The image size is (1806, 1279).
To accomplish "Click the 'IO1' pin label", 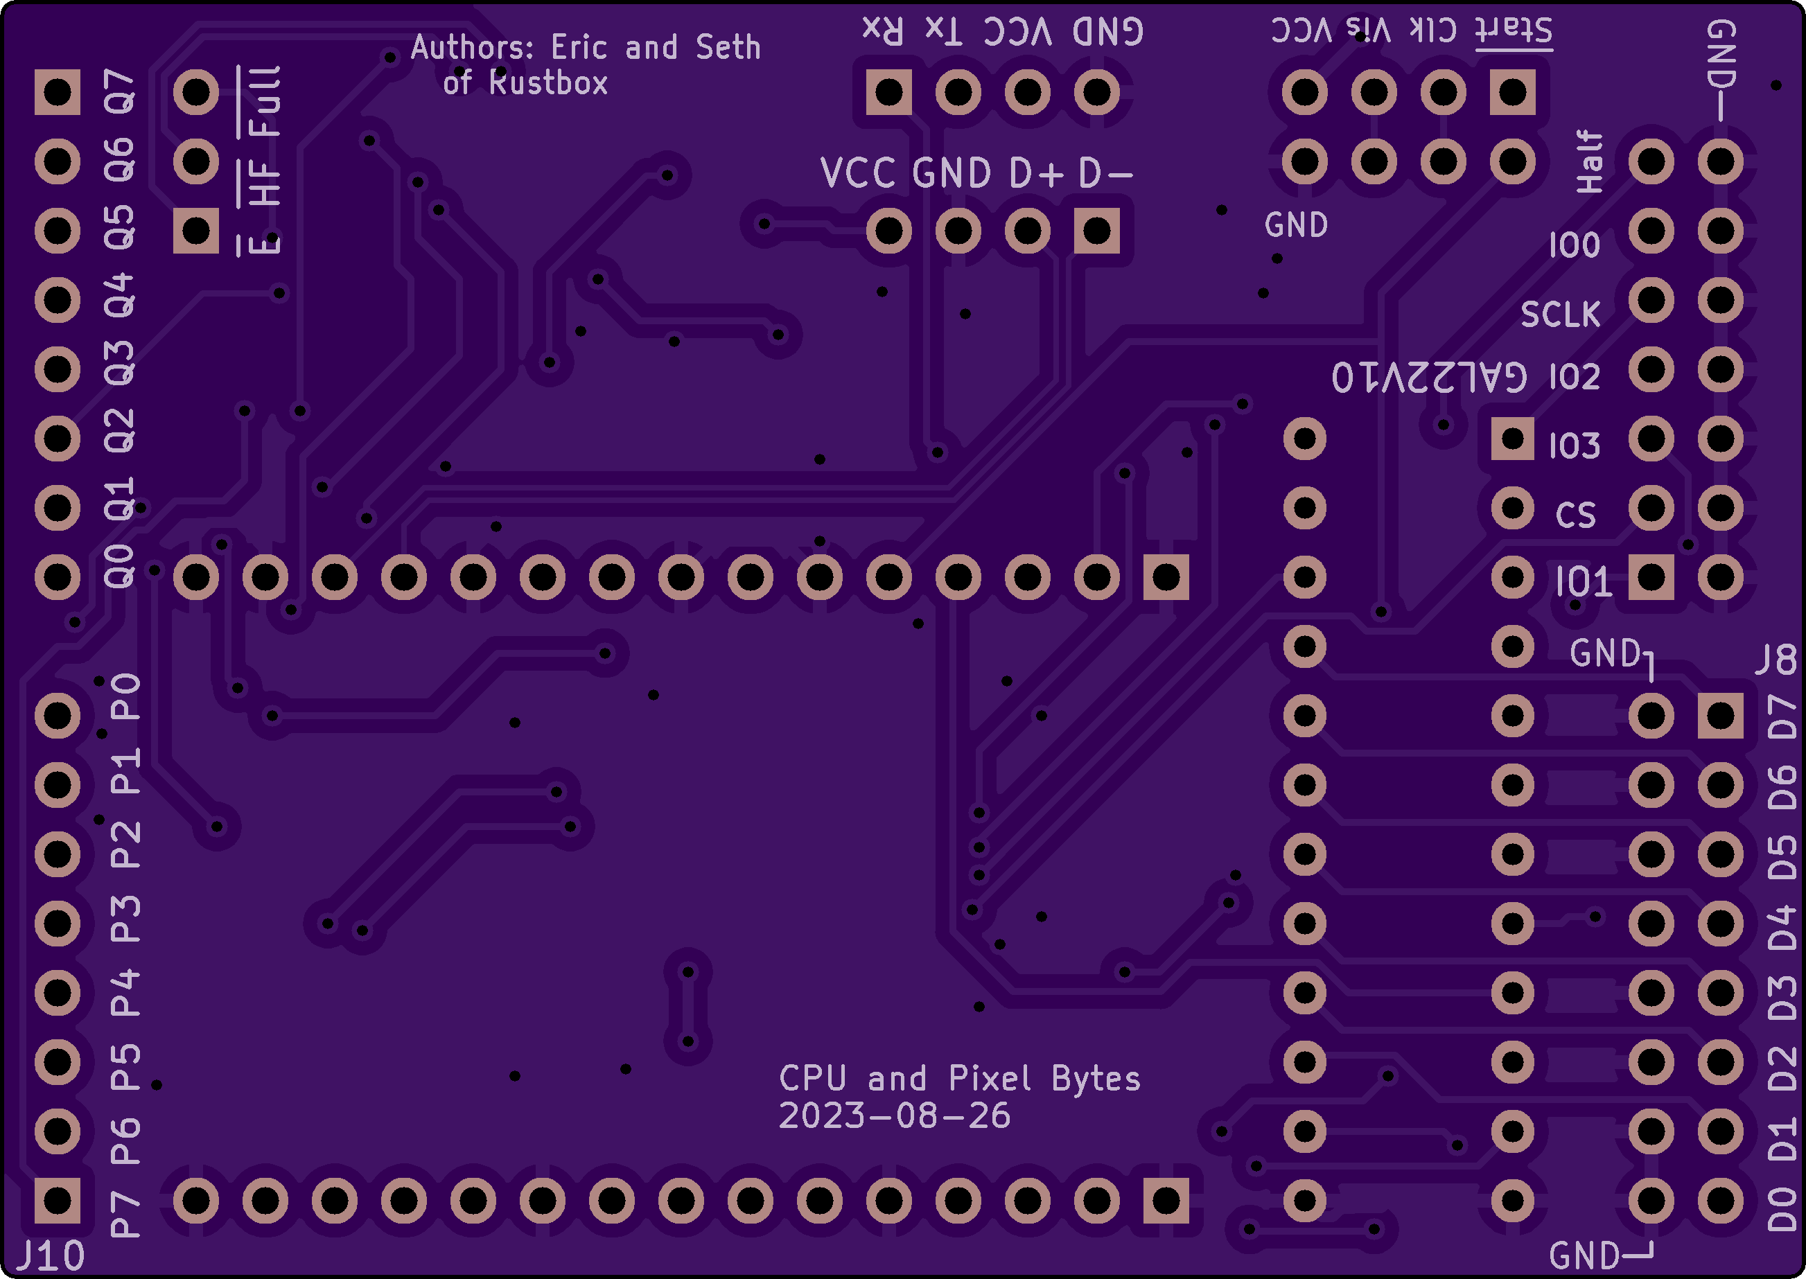I will coord(1584,583).
